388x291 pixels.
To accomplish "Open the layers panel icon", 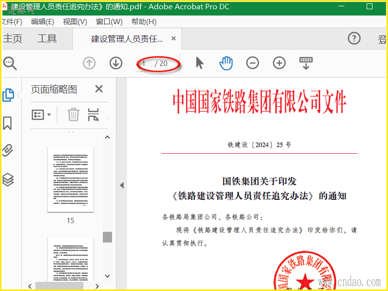I will point(8,179).
